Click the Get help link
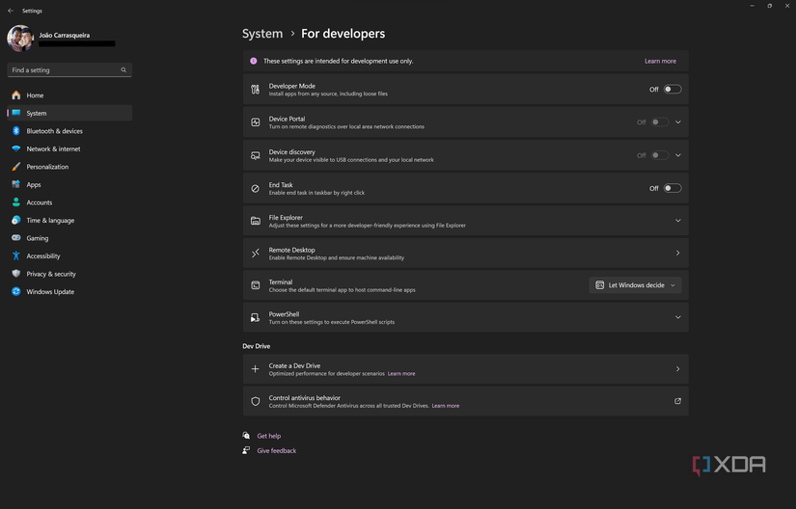This screenshot has width=796, height=509. 268,436
